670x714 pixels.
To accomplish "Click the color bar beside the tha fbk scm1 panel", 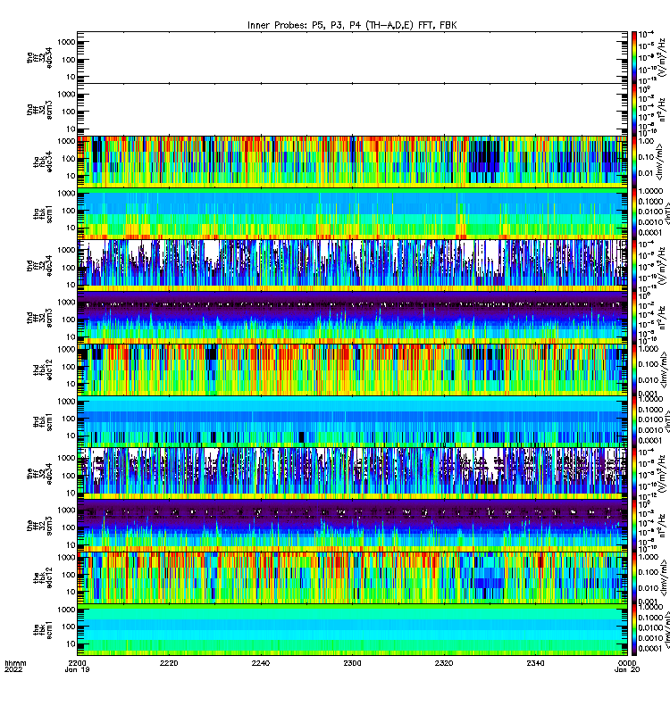I will pos(634,213).
